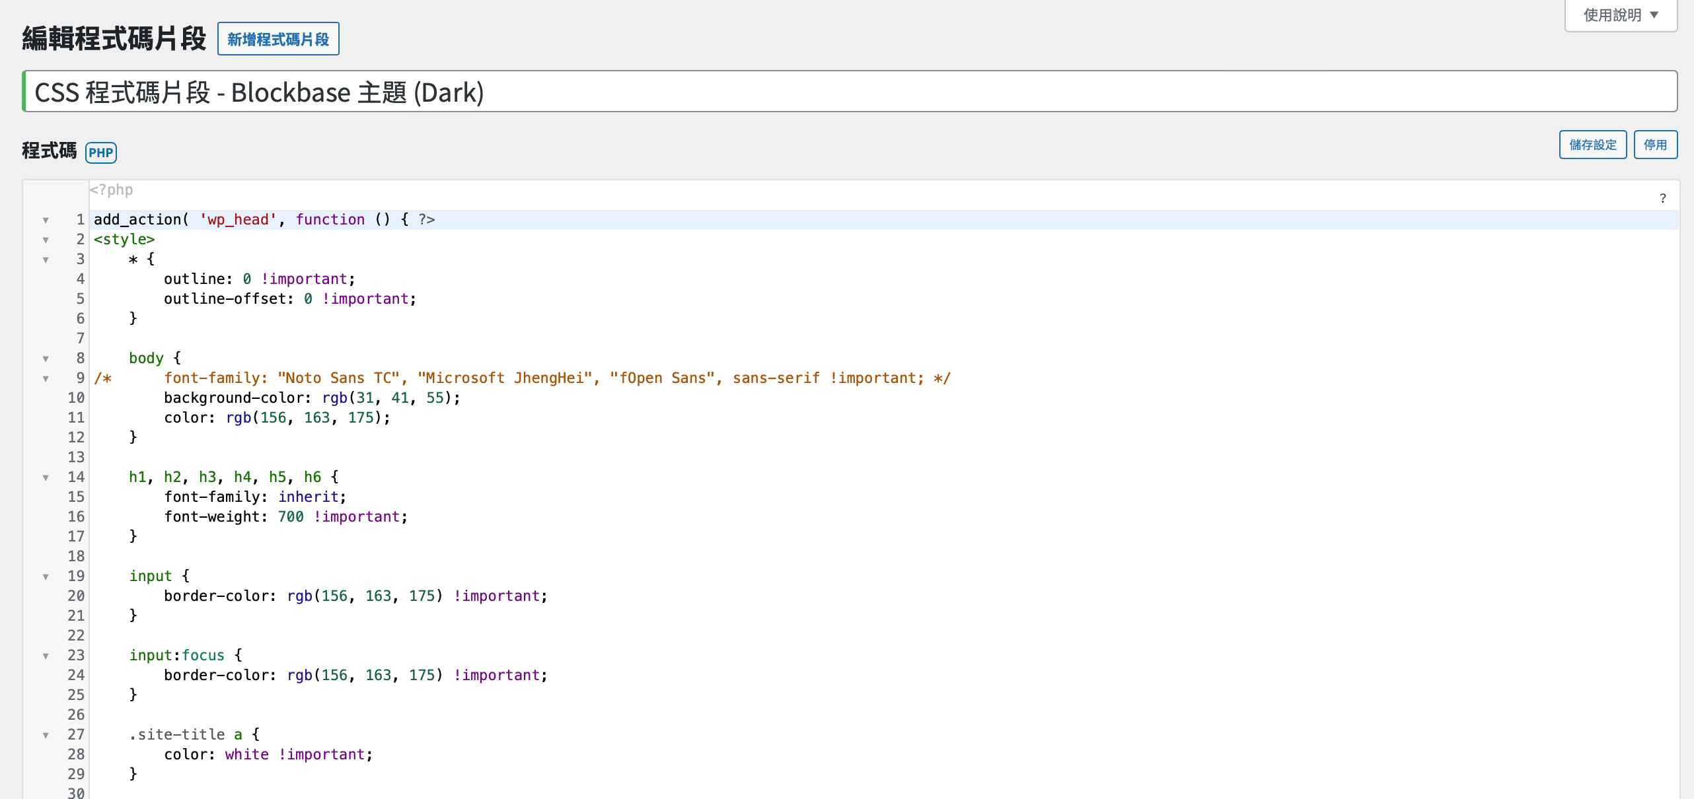1694x799 pixels.
Task: Click the 儲存設定 button
Action: (1593, 145)
